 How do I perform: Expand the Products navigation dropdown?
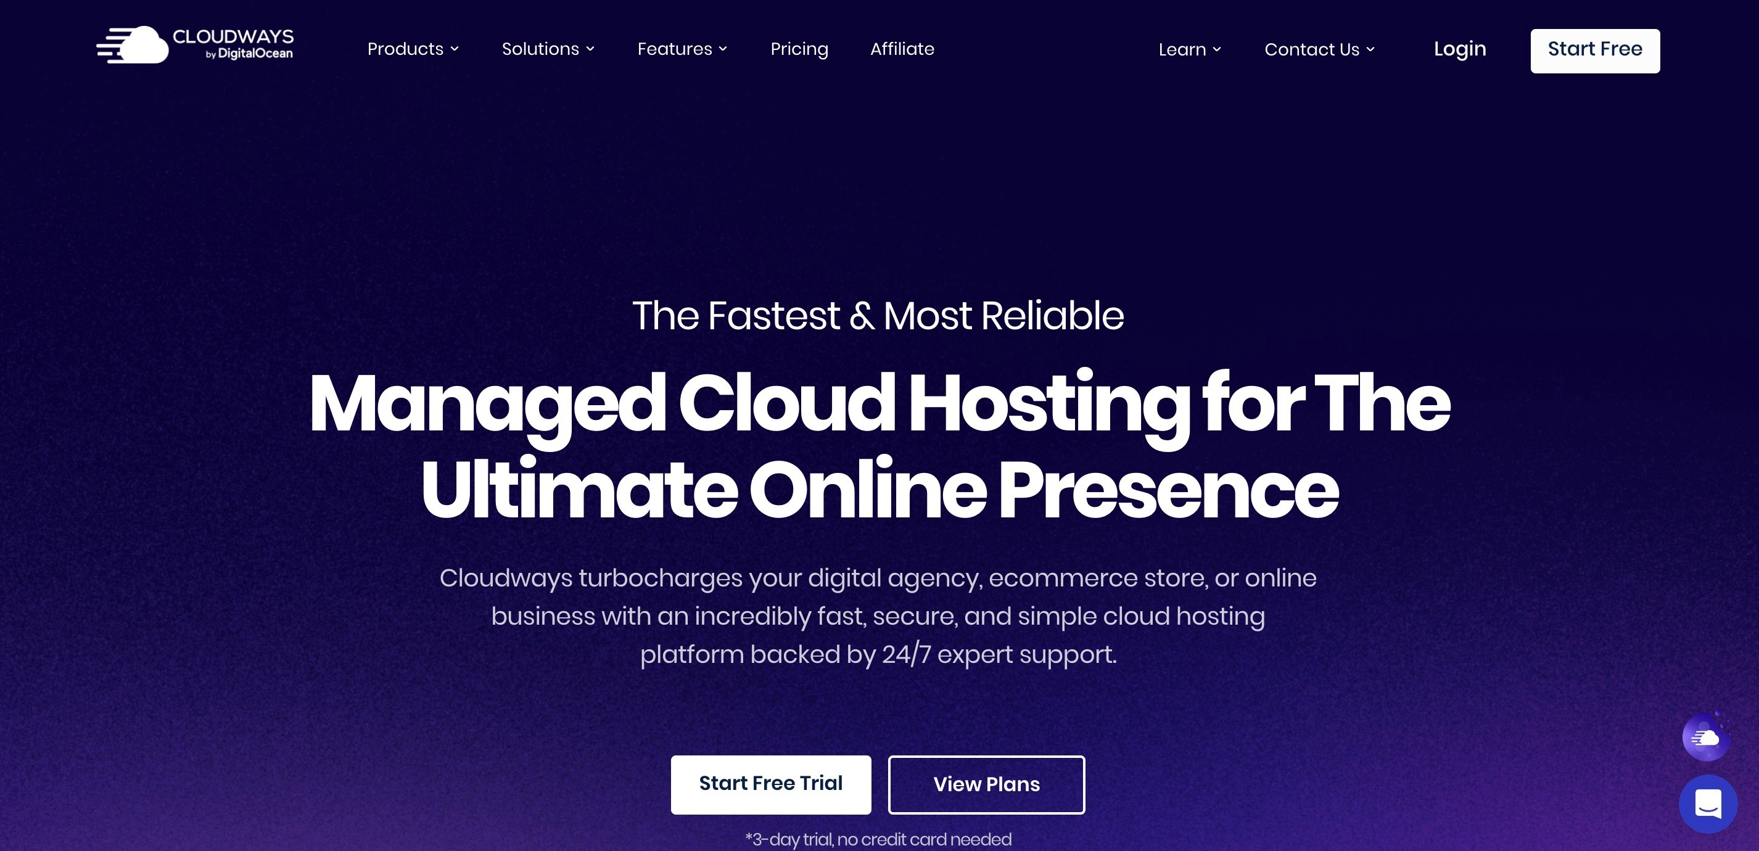pos(414,49)
